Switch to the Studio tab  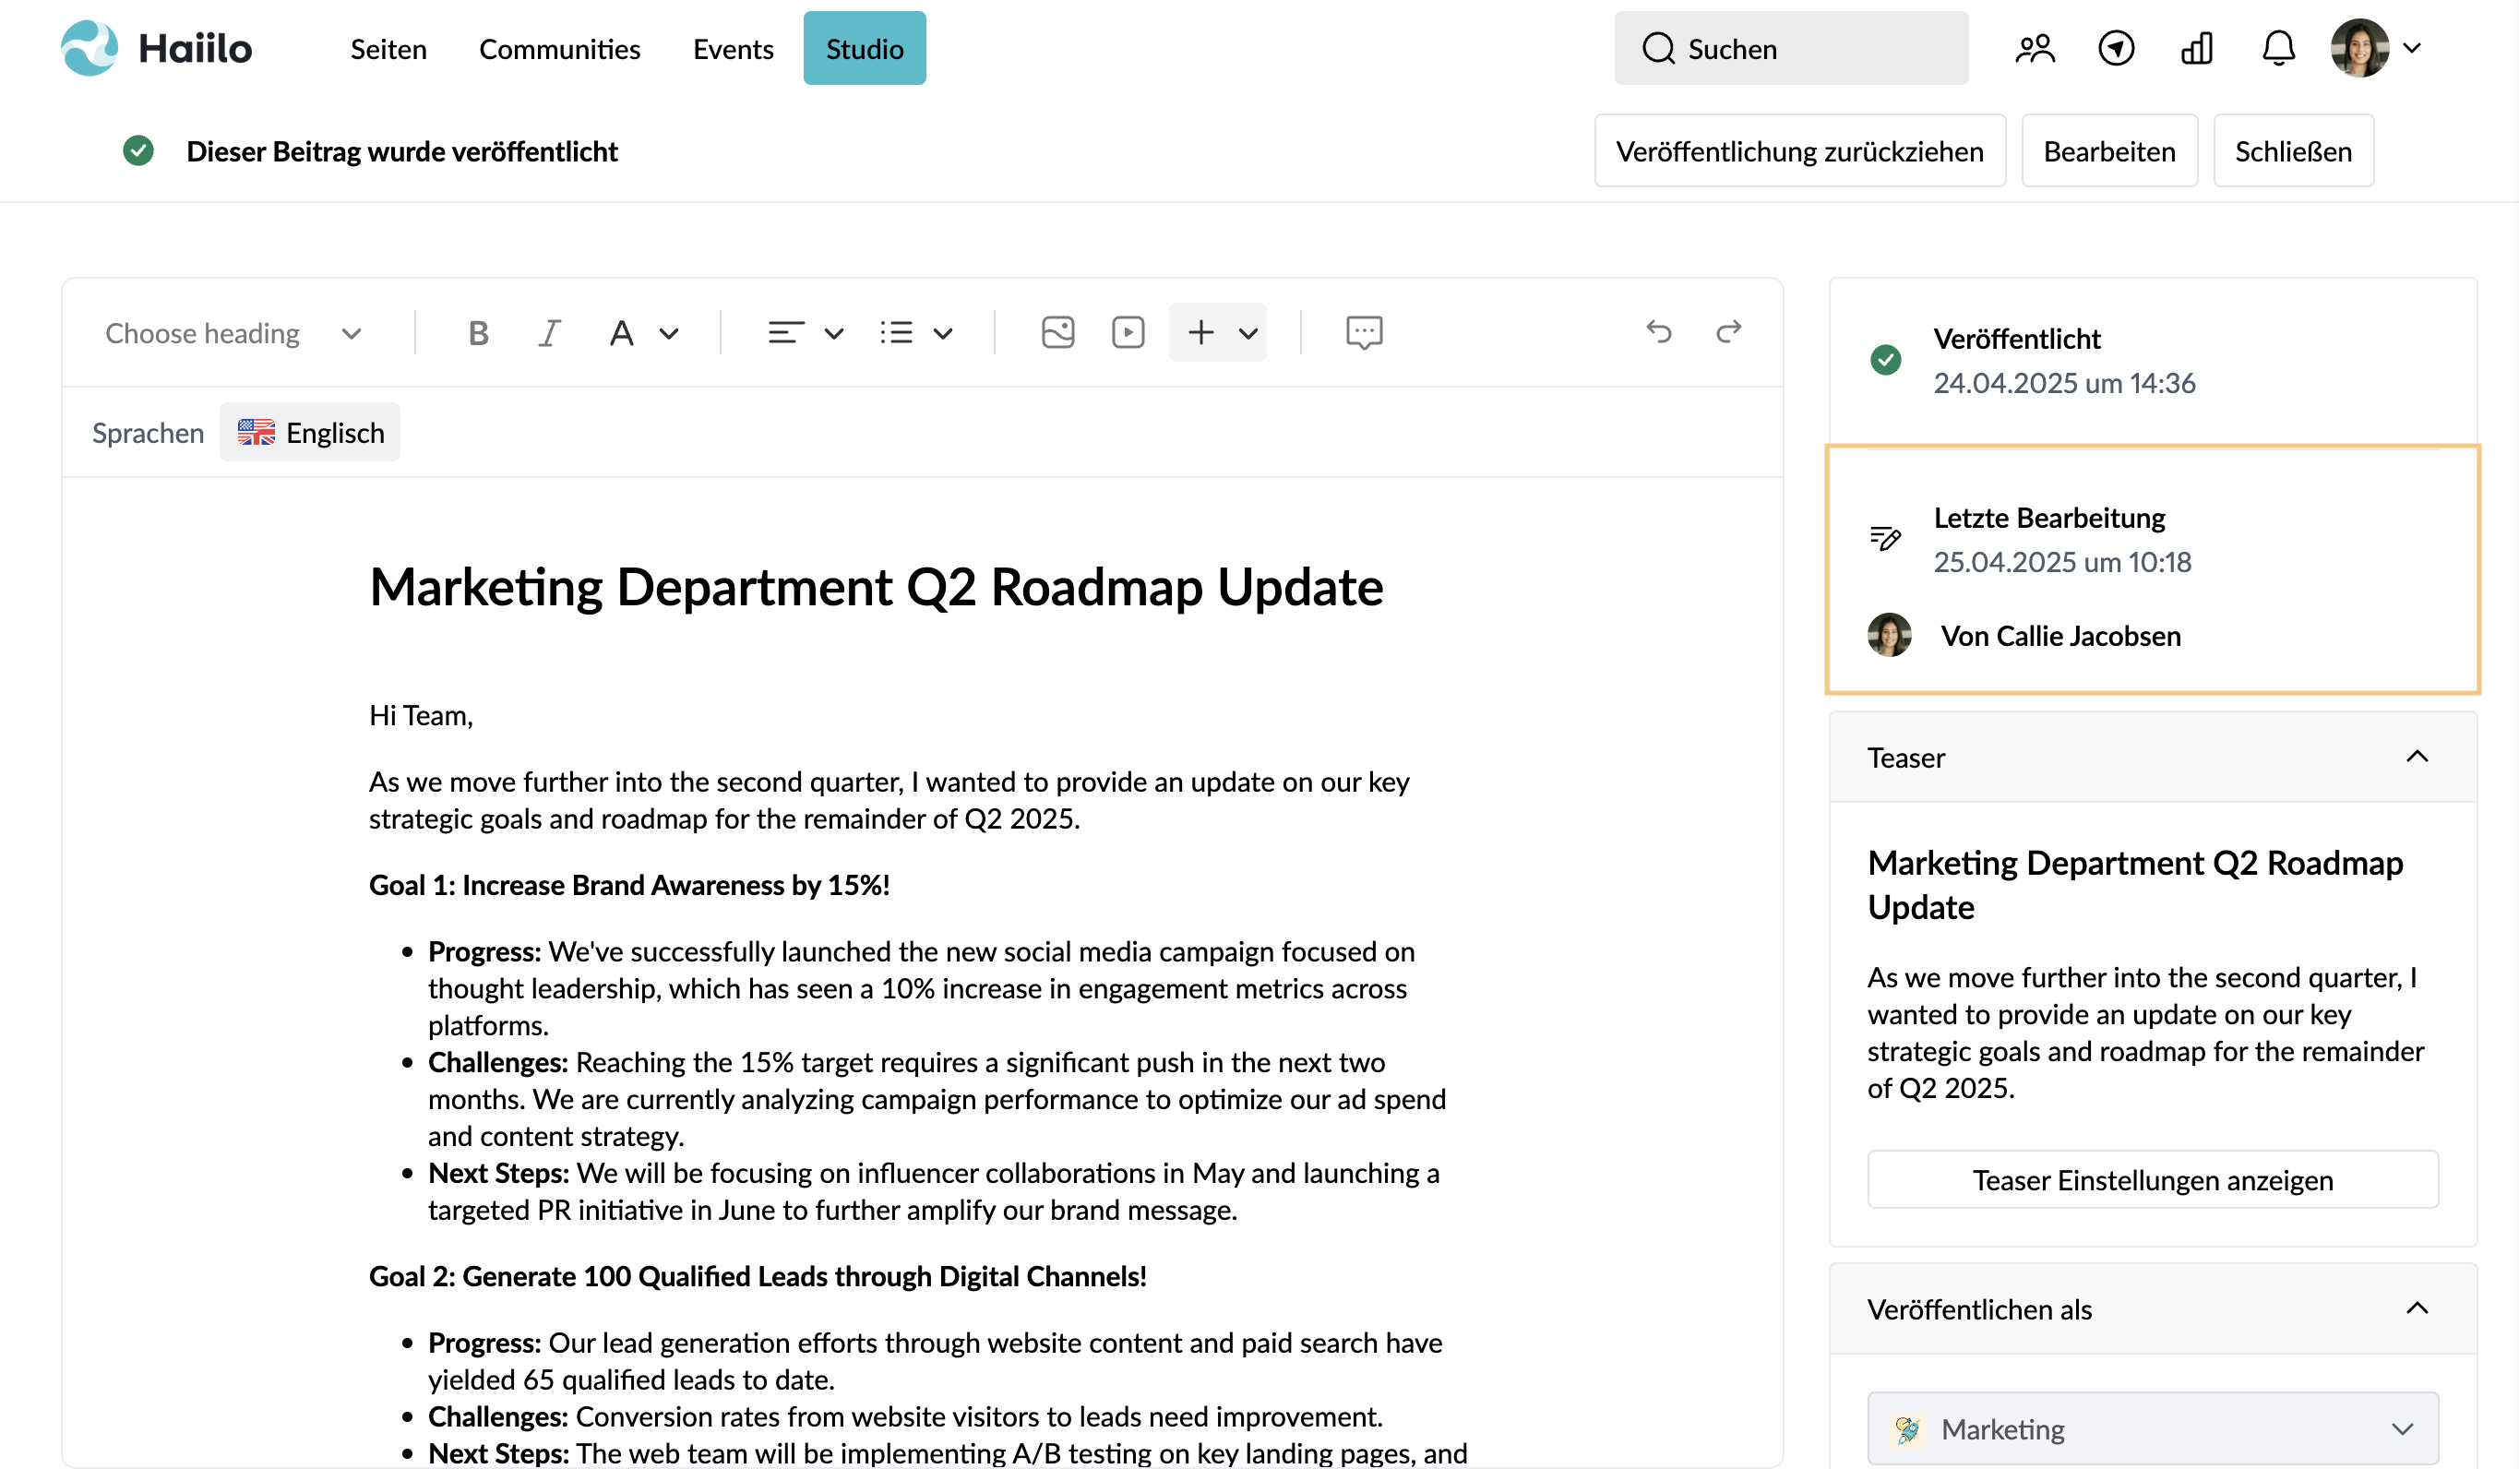(x=865, y=48)
